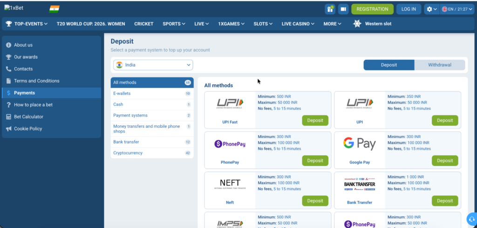Click the calculator icon beside Bet Calculator

coord(8,117)
